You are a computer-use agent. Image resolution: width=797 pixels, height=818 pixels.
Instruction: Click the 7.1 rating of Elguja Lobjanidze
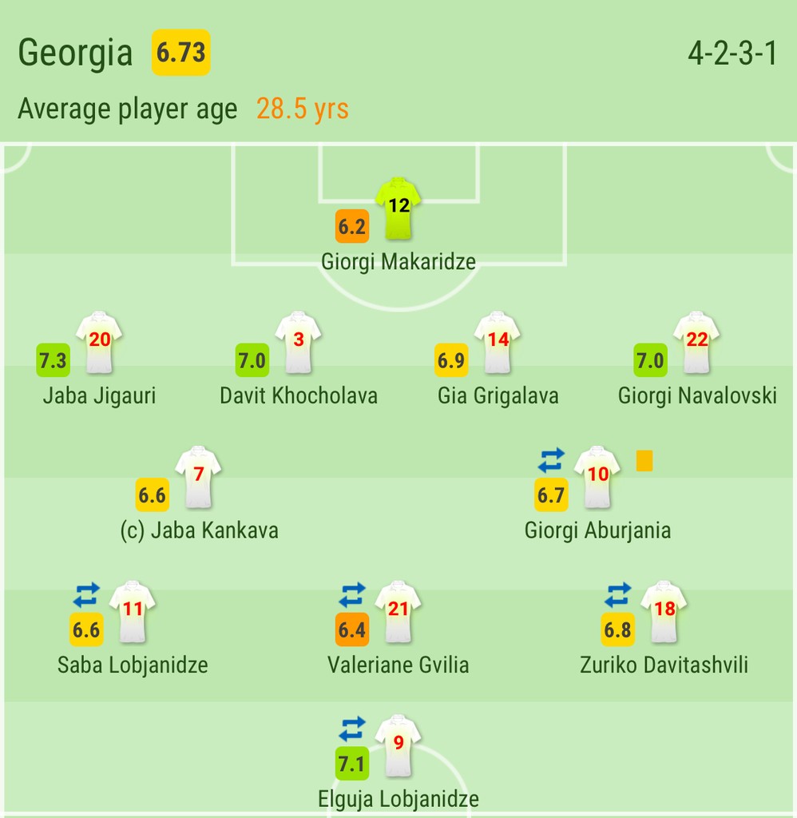coord(352,764)
